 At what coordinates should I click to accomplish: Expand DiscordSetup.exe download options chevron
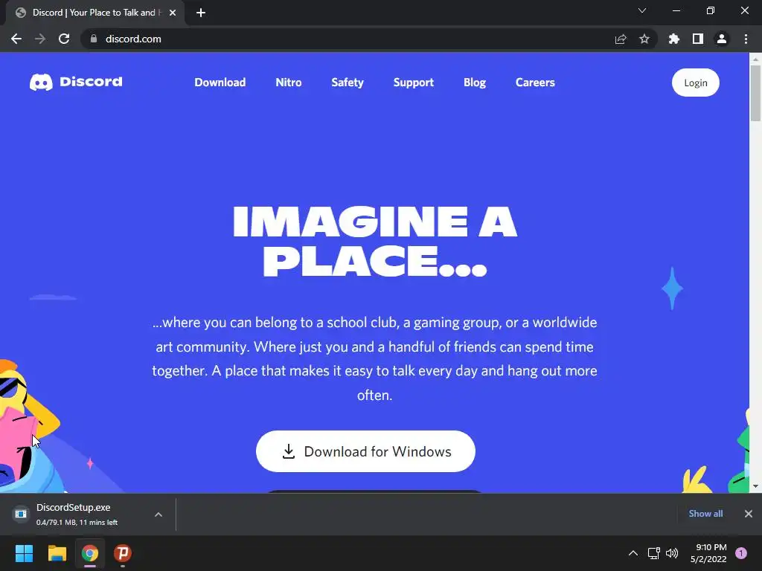point(159,514)
